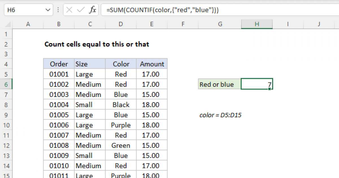Viewport: 339px width, 178px height.
Task: Click the Cancel X icon in formula bar
Action: (x=69, y=10)
